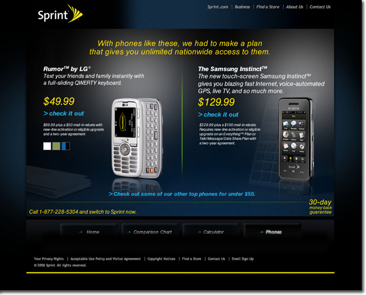Open About Us in top navigation
Screen dimensions: 366x295
pyautogui.click(x=295, y=7)
